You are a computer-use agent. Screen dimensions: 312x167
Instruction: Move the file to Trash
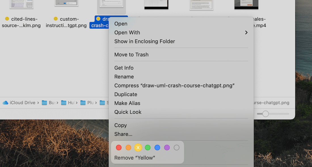point(131,55)
